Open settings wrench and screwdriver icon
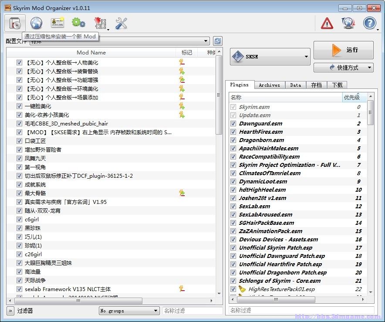 [121, 24]
